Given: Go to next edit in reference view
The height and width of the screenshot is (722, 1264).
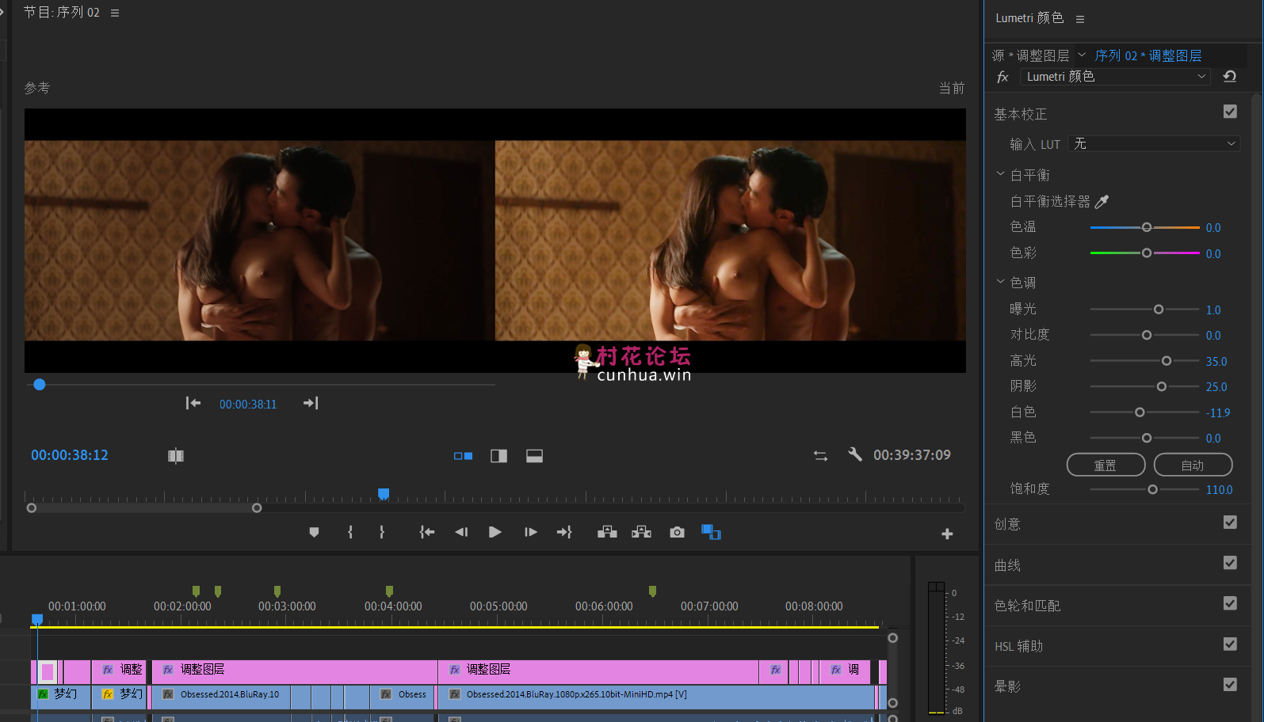Looking at the screenshot, I should [311, 404].
